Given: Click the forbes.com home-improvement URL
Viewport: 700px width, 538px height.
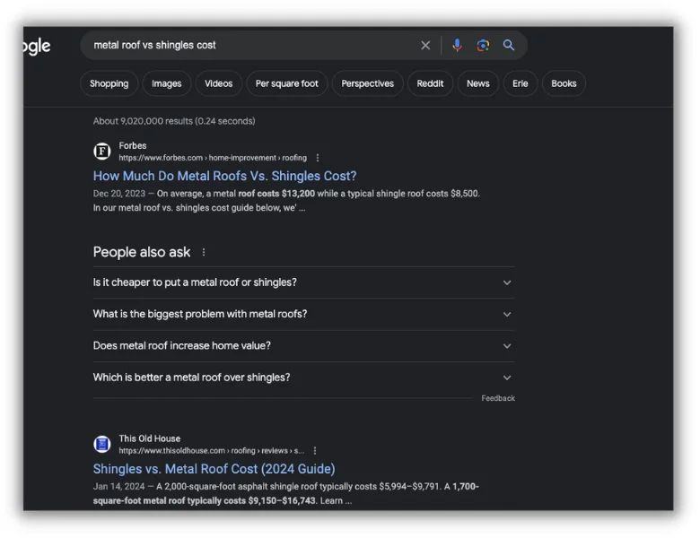Looking at the screenshot, I should (x=213, y=158).
